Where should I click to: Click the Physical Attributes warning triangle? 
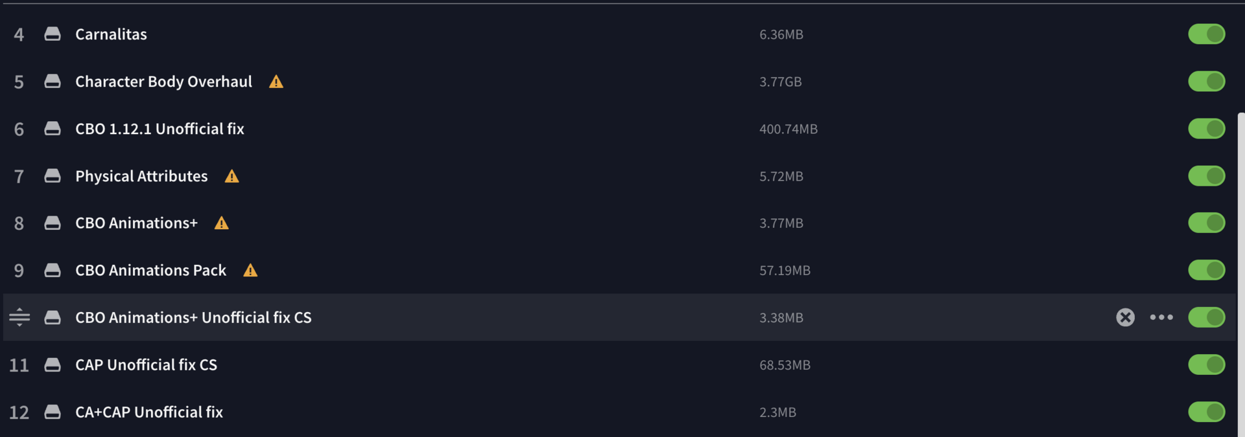231,176
